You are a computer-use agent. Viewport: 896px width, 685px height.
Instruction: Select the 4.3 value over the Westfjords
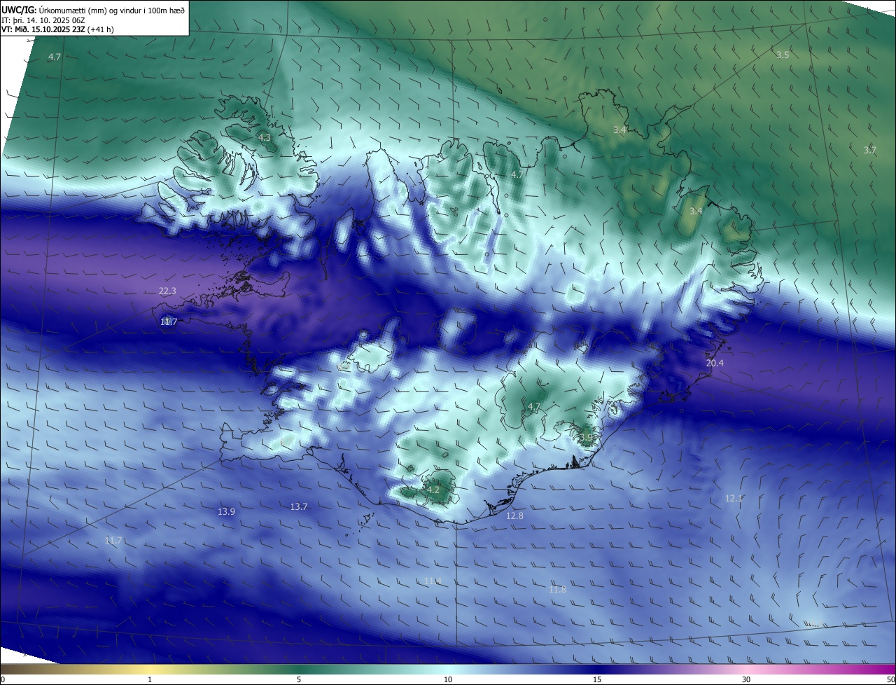(264, 138)
